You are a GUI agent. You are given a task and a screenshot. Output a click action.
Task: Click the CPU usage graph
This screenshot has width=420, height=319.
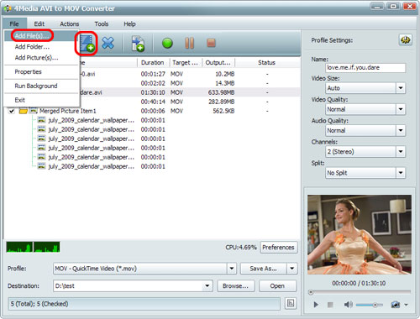33,247
